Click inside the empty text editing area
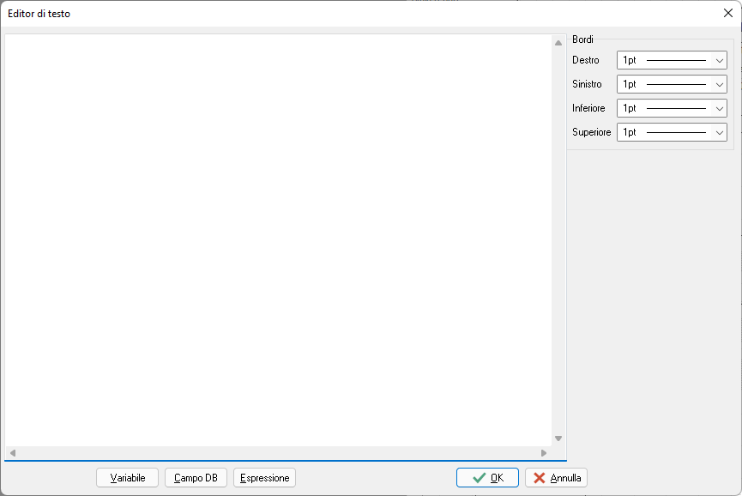This screenshot has height=496, width=742. click(278, 240)
